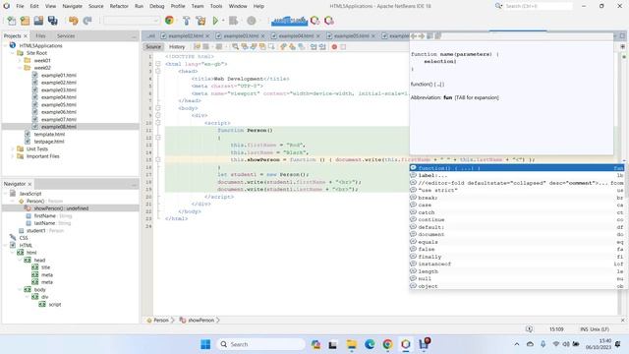
Task: Click the New Project toolbar icon
Action: pos(25,21)
